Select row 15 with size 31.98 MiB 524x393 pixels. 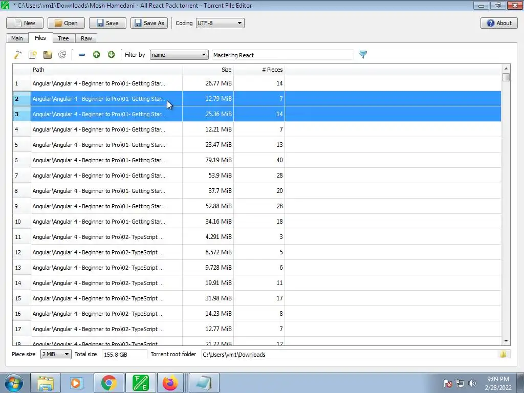pos(257,298)
